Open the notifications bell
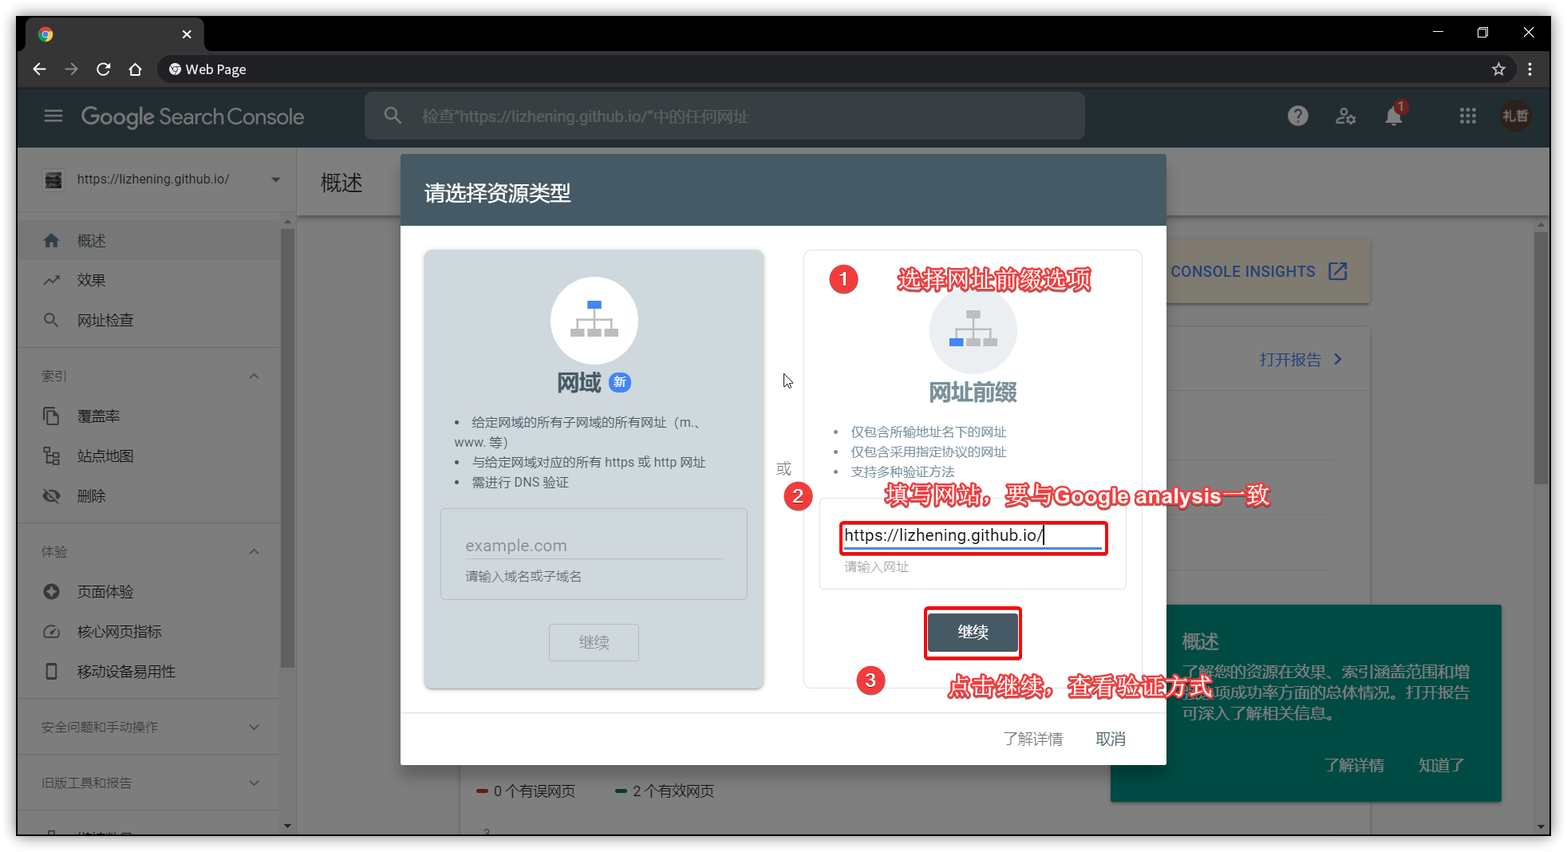1567x852 pixels. tap(1394, 116)
